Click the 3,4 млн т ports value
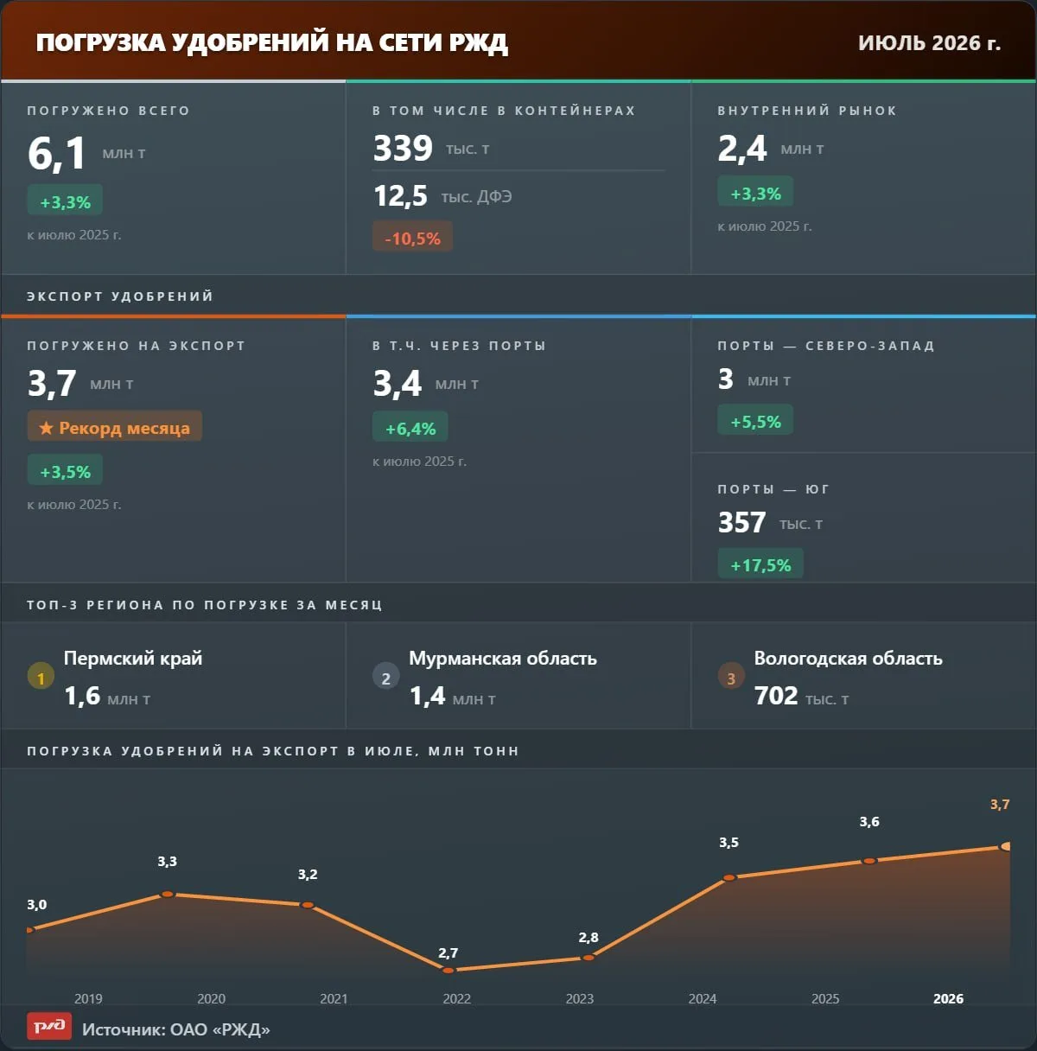Image resolution: width=1037 pixels, height=1051 pixels. [426, 384]
